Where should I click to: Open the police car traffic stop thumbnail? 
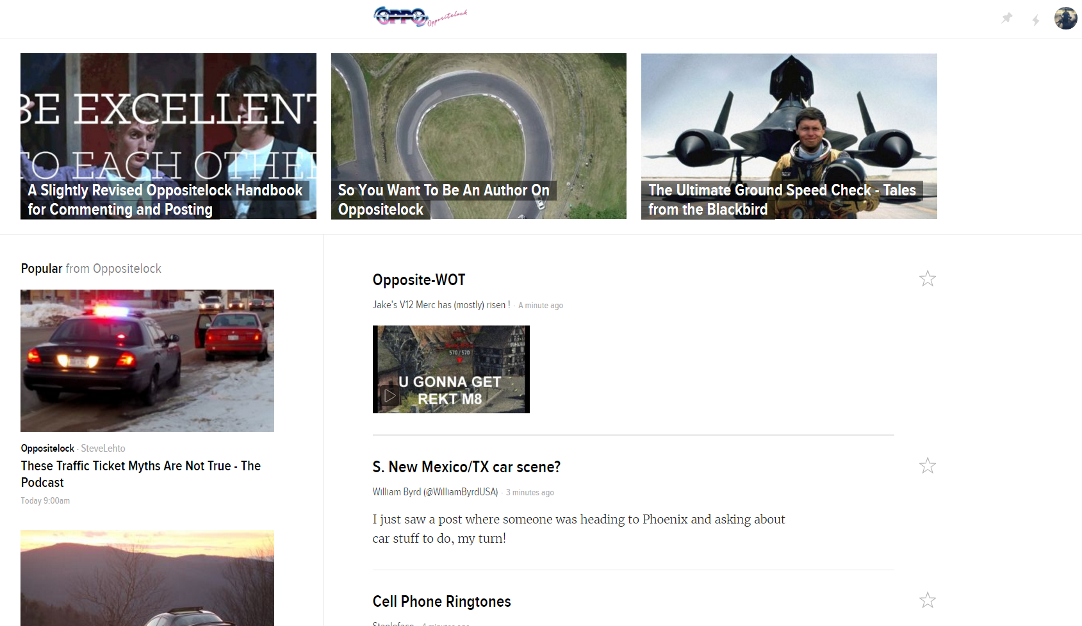click(147, 361)
